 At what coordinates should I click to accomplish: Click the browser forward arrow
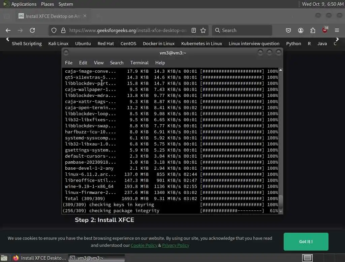[x=20, y=30]
